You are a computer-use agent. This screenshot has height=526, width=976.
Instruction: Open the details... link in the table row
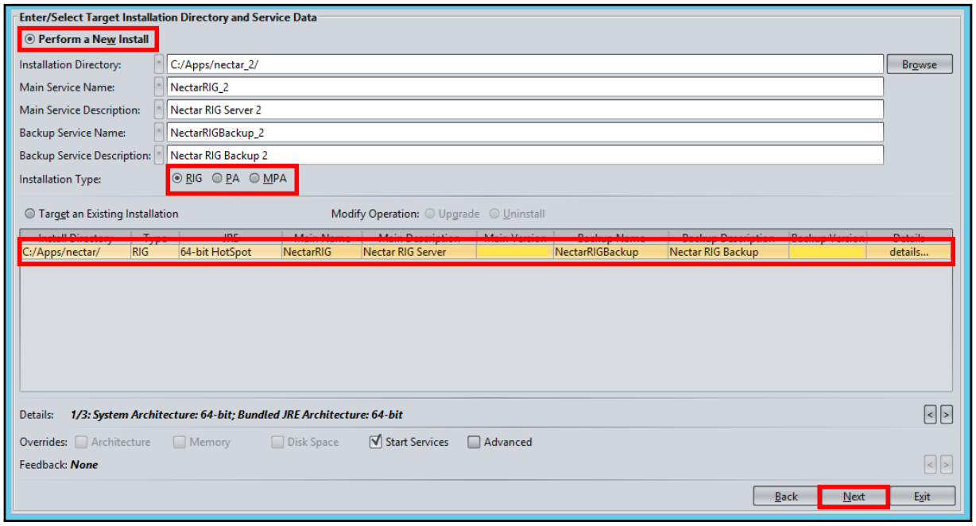click(909, 252)
